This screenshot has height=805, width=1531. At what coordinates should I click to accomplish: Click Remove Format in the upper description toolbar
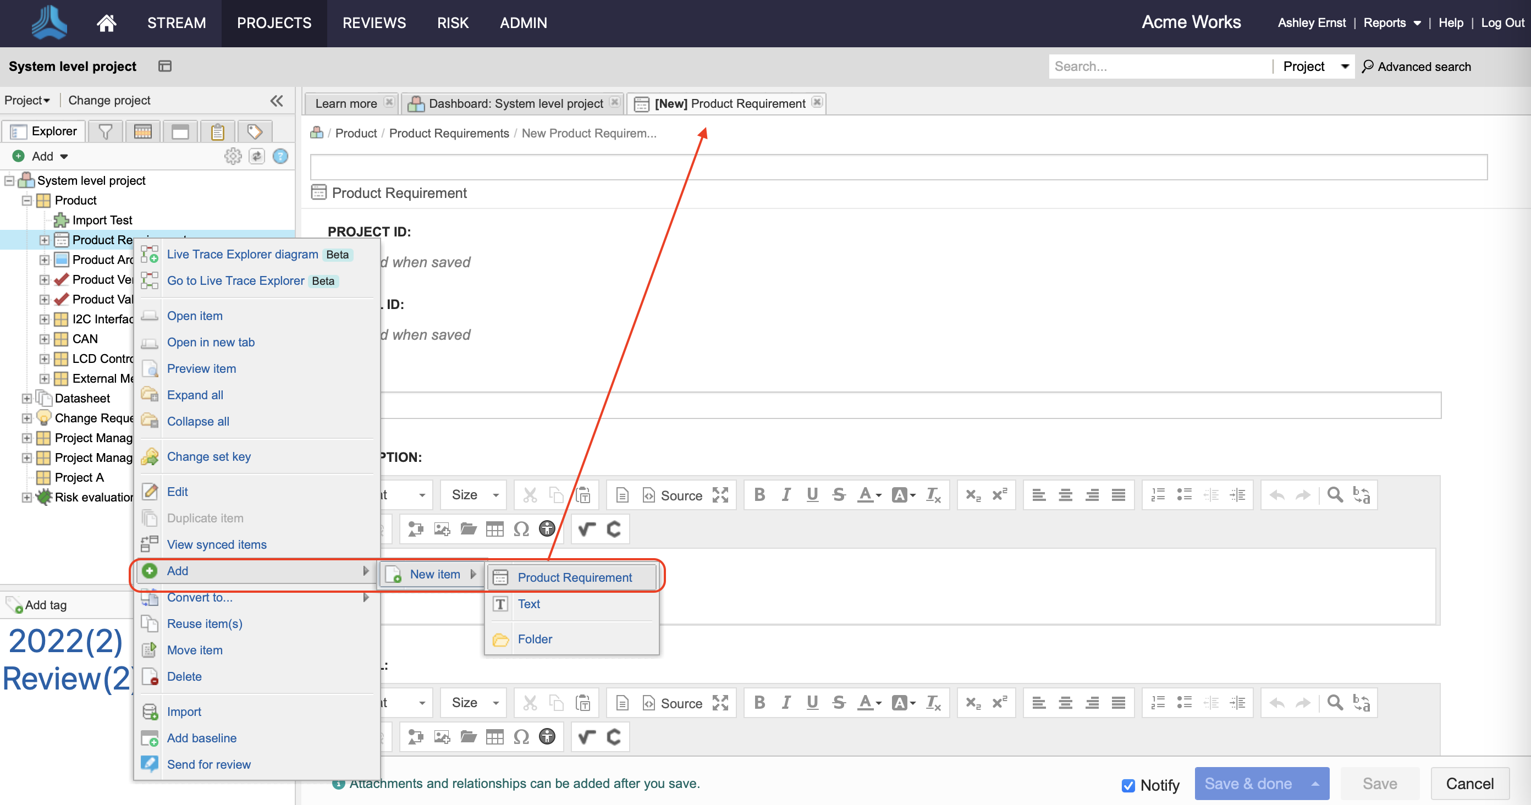pyautogui.click(x=933, y=495)
